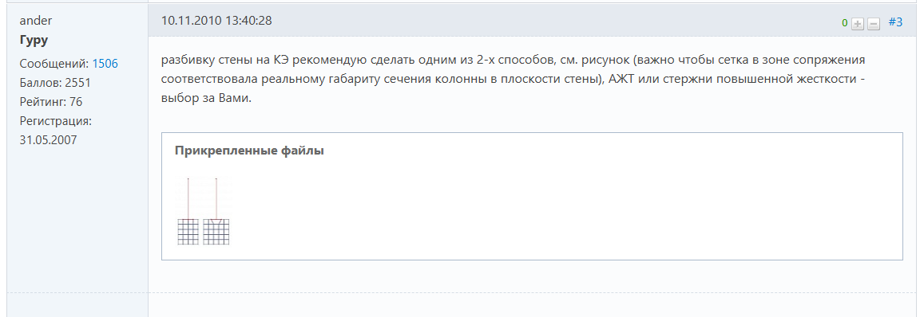Click the left grid in the attached image
Image resolution: width=924 pixels, height=317 pixels.
pyautogui.click(x=188, y=232)
